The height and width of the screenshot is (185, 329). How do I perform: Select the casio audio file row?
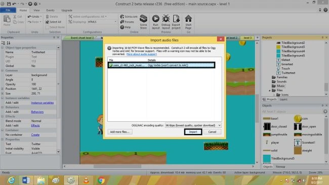161,65
